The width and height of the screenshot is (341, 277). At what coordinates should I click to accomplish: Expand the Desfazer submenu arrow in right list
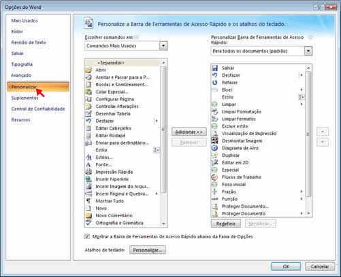click(x=302, y=75)
